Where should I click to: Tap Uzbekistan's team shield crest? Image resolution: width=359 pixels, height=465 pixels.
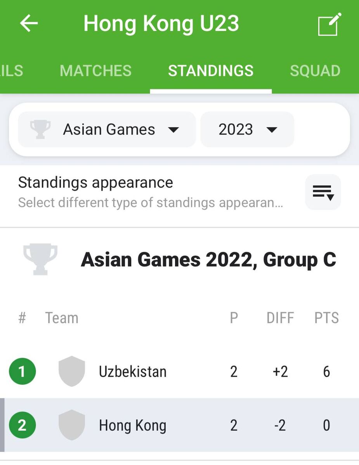coord(72,371)
